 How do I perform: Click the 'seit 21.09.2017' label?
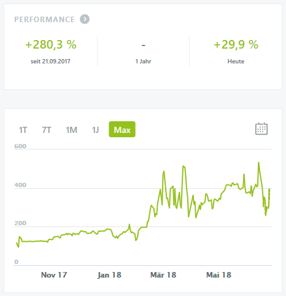pyautogui.click(x=50, y=62)
